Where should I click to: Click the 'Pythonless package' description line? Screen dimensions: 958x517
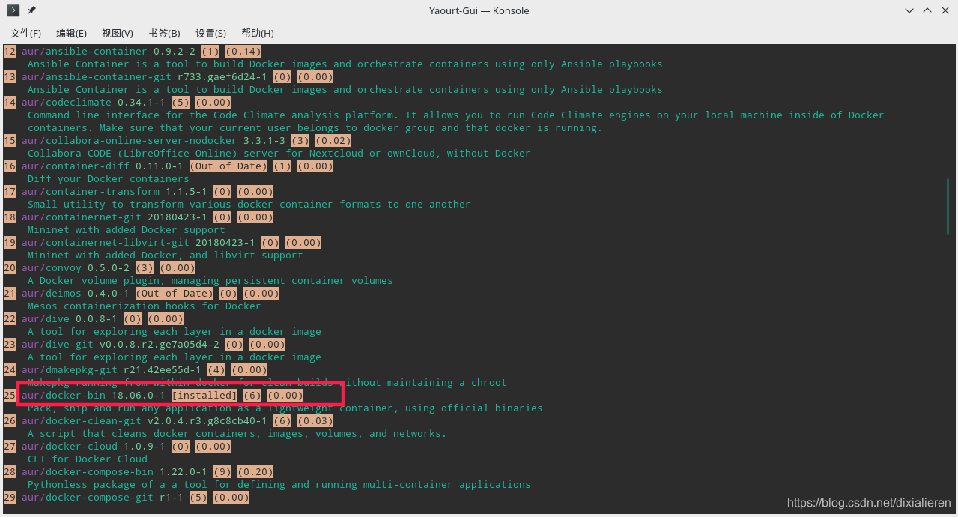279,485
